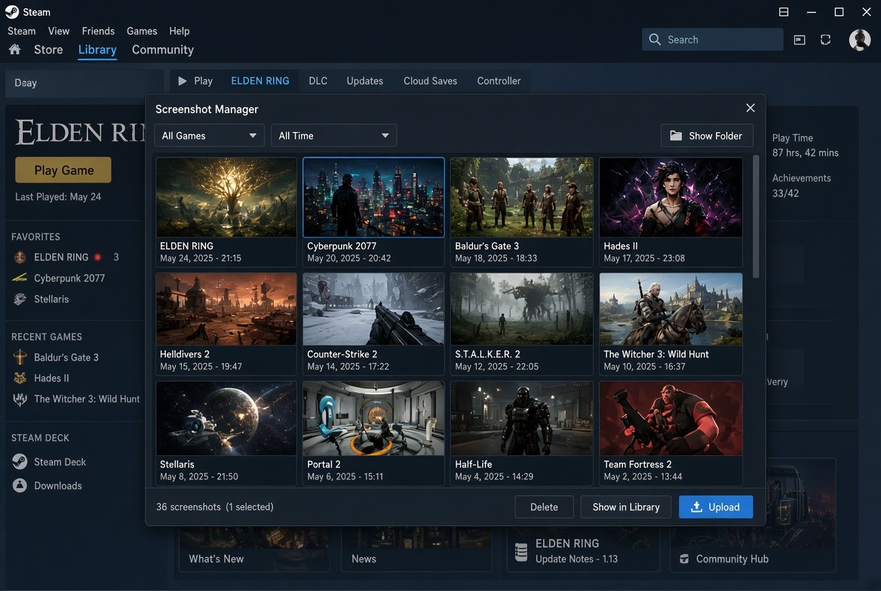Select the Team Fortress 2 screenshot thumbnail

tap(671, 418)
